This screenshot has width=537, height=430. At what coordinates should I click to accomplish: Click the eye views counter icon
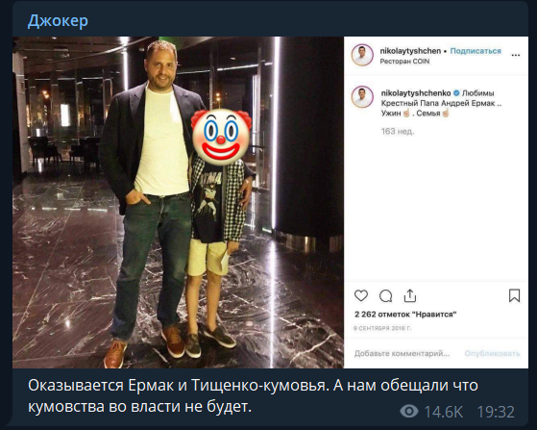[x=409, y=411]
